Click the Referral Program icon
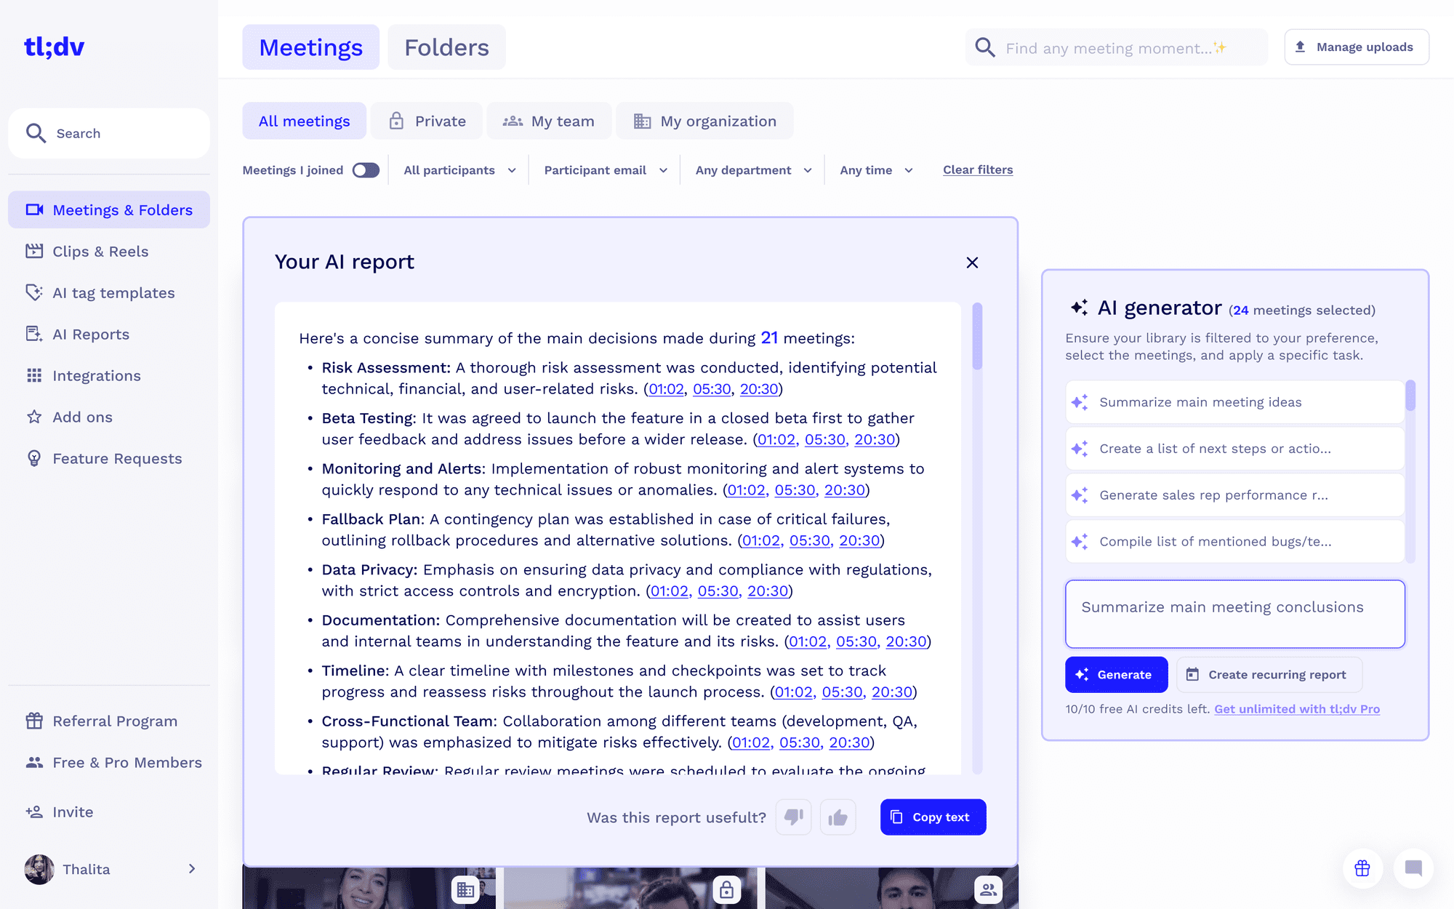Screen dimensions: 1454x909 [x=35, y=721]
